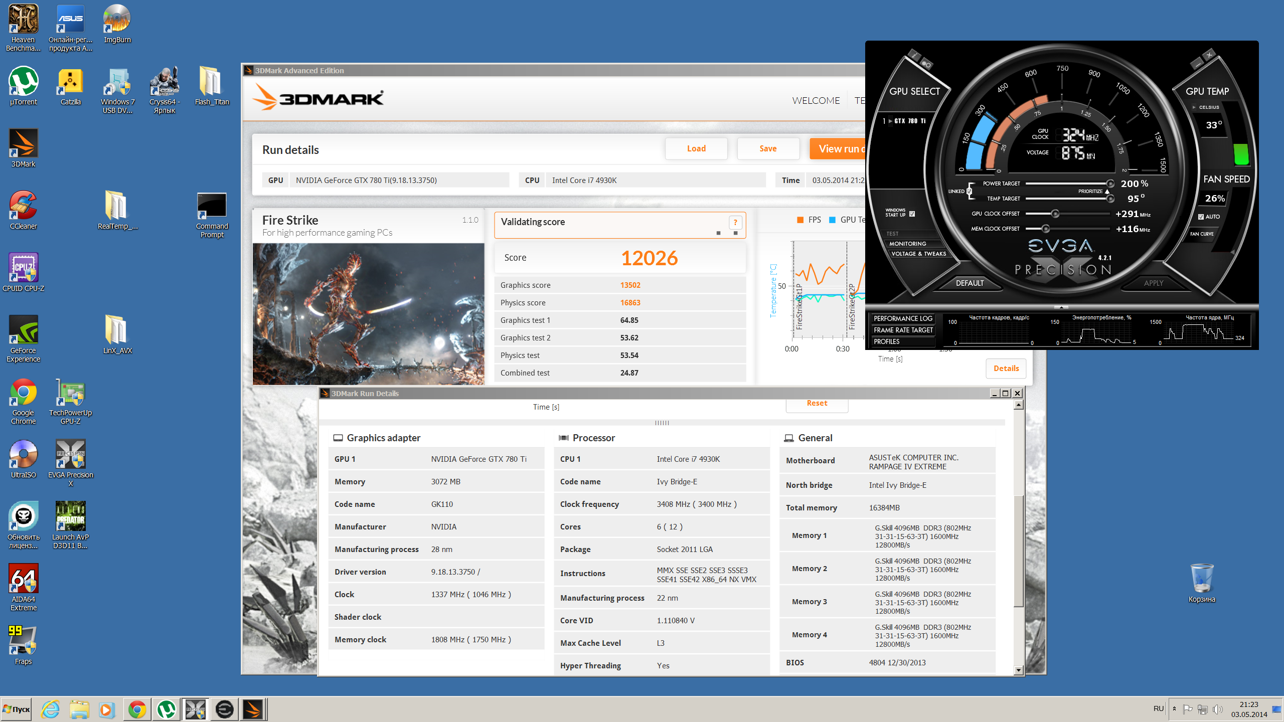Screen dimensions: 1284x722
Task: Click the EVGA Precision info icon
Action: 914,55
